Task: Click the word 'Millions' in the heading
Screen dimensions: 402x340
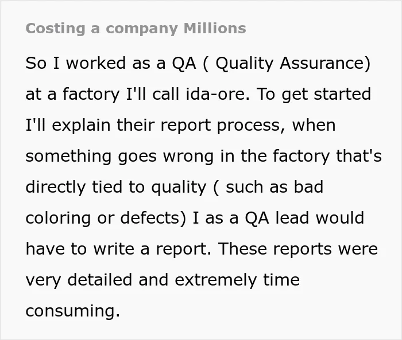Action: [x=215, y=28]
